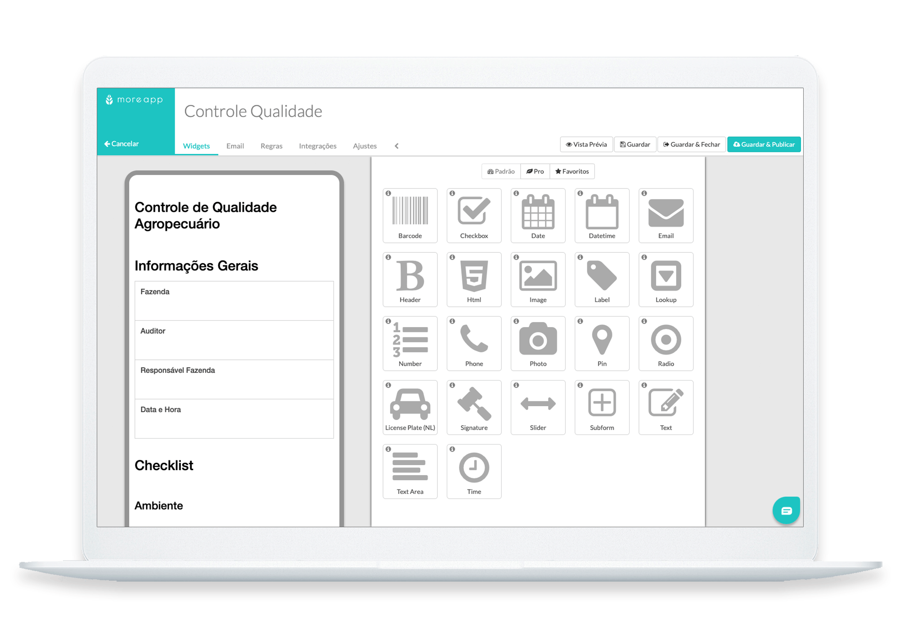Click Guardar & Publicar button
This screenshot has height=637, width=900.
764,144
